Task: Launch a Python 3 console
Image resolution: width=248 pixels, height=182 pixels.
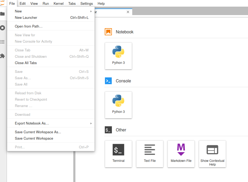Action: (x=118, y=105)
